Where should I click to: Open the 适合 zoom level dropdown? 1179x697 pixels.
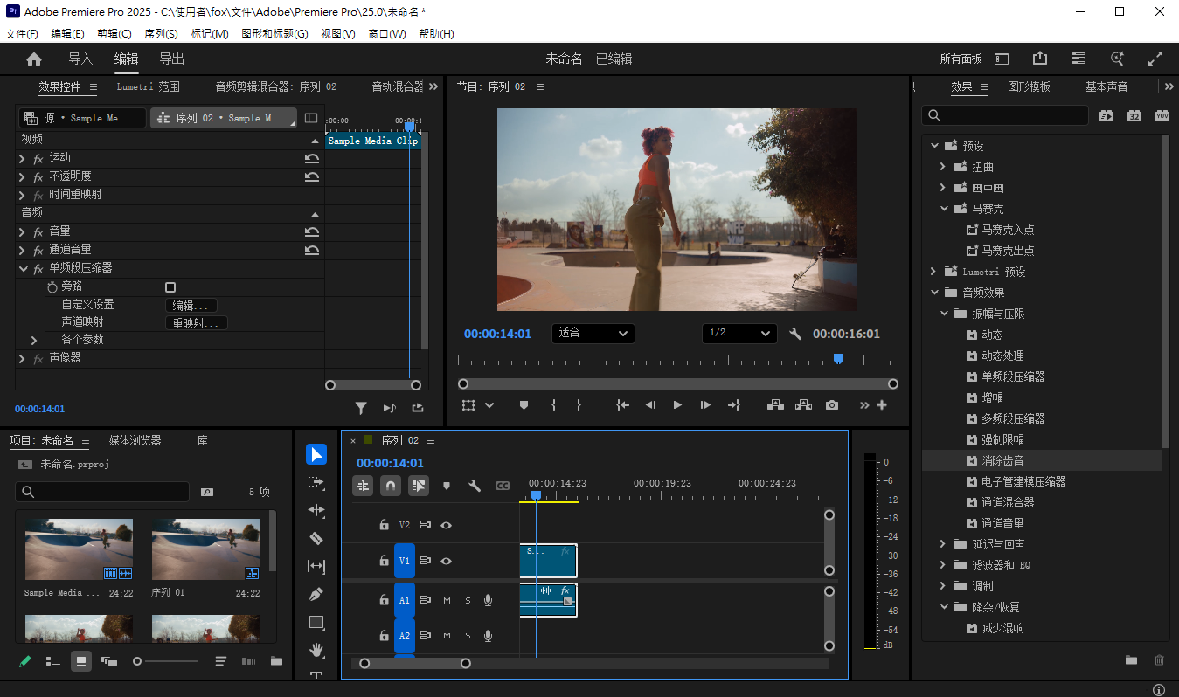pos(593,334)
